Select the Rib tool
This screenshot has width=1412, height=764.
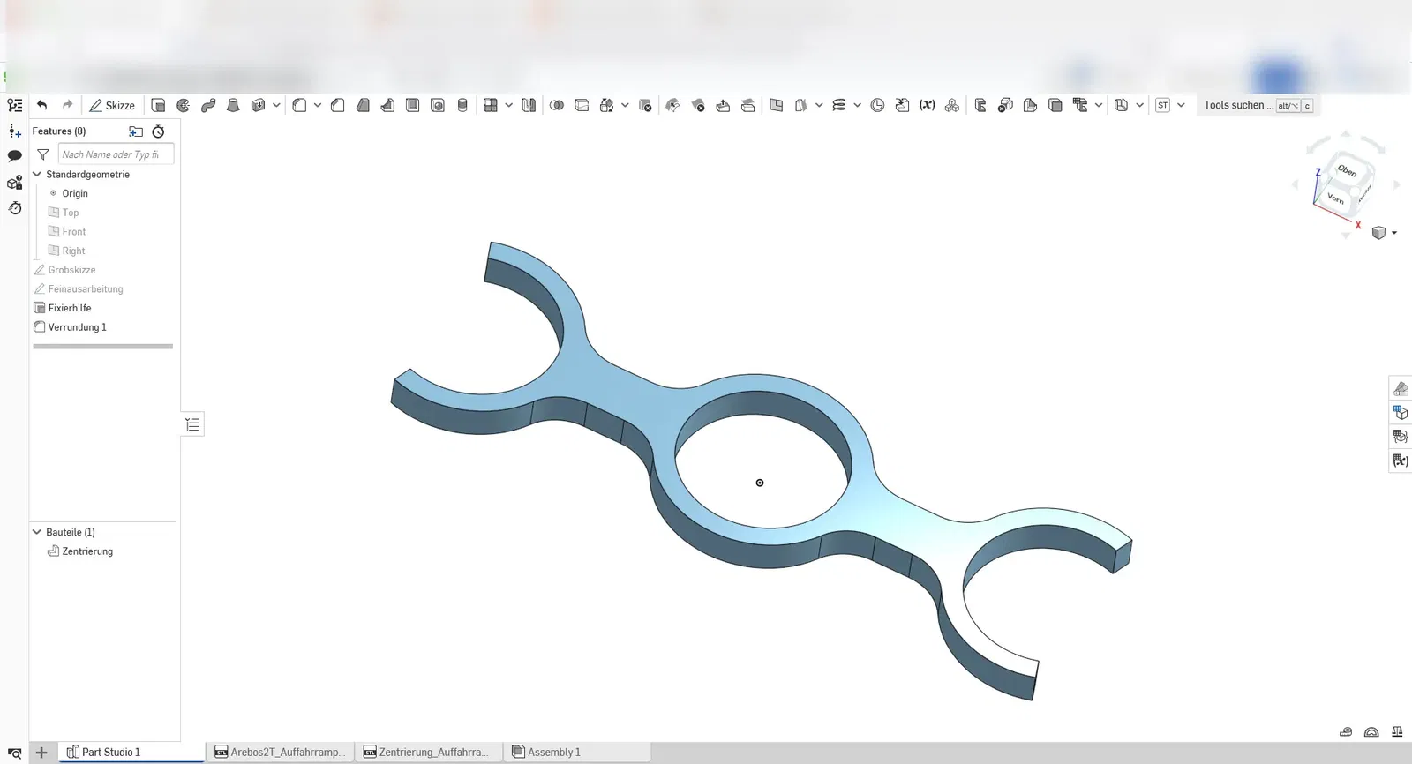[x=387, y=105]
